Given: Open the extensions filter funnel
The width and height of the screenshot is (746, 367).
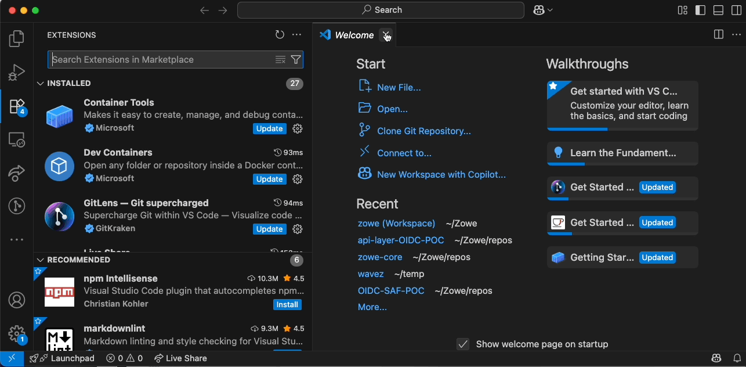Looking at the screenshot, I should point(296,59).
